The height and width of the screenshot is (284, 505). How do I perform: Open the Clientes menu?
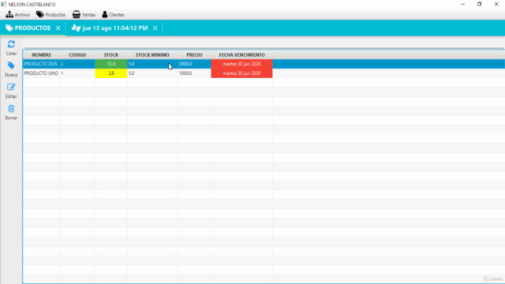(x=113, y=15)
